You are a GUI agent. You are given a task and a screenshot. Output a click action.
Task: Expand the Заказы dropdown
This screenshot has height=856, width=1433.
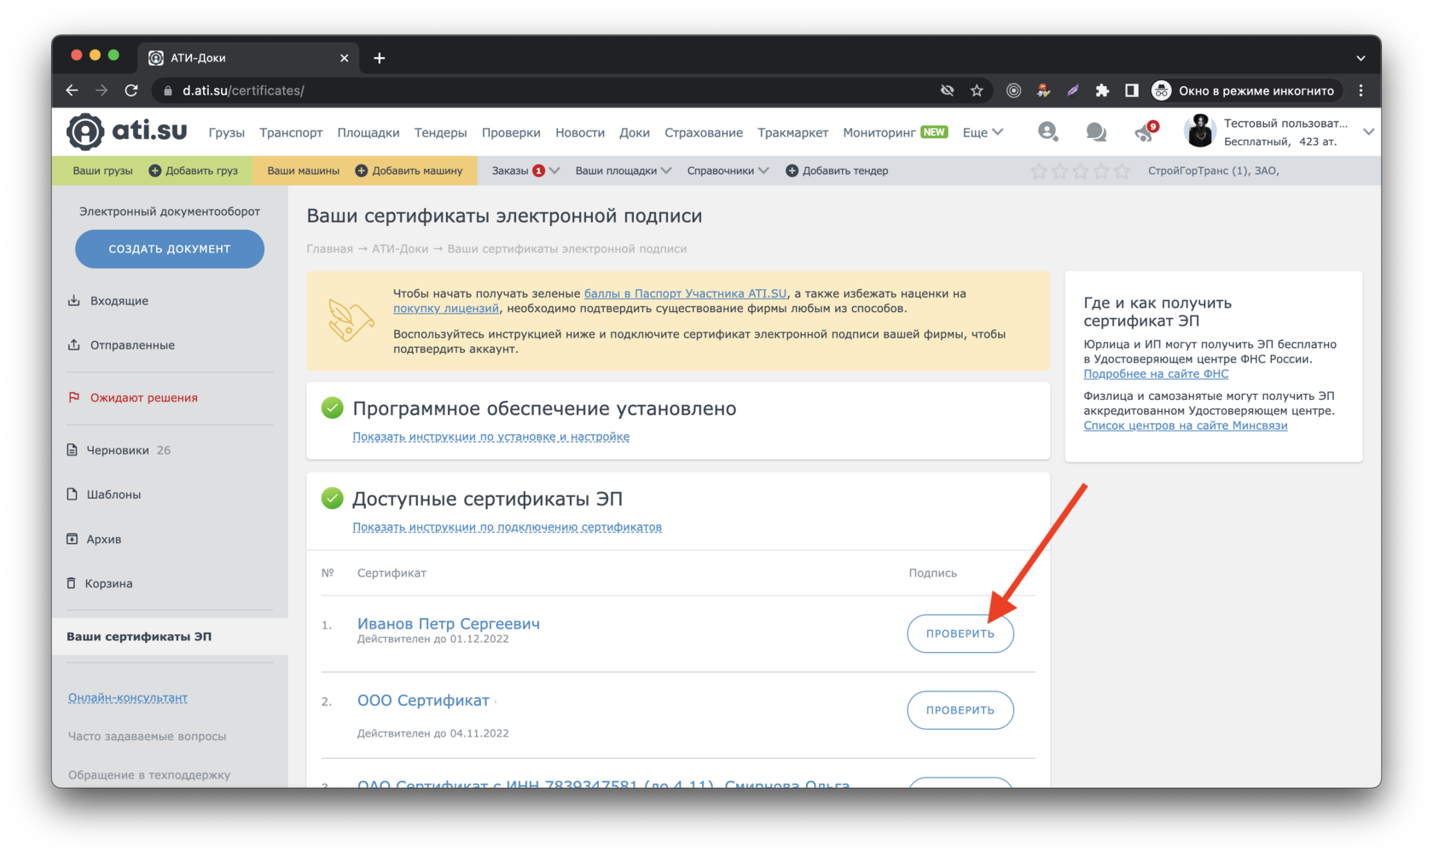[525, 171]
